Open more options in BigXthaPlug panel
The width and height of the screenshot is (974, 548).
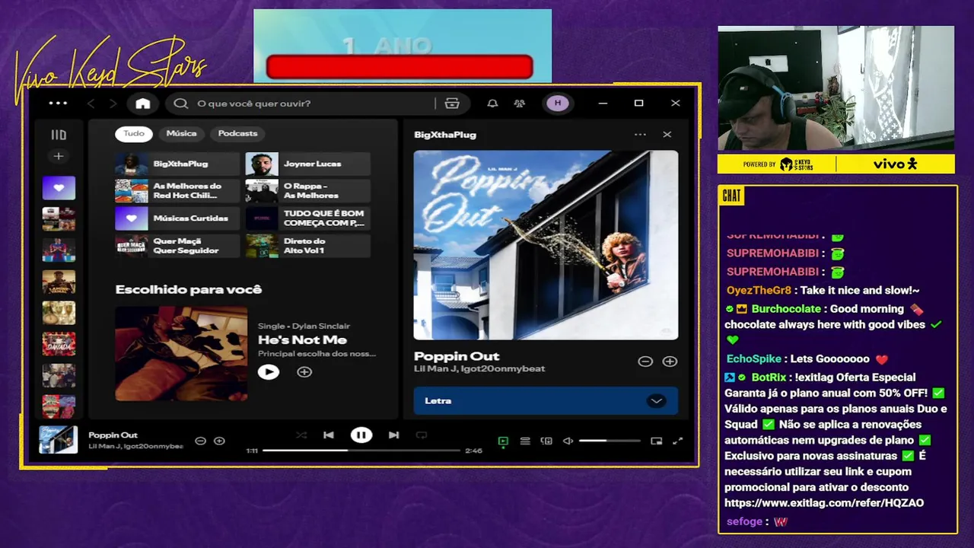[640, 135]
